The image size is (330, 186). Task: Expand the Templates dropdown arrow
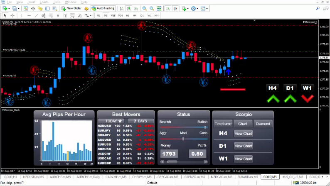[207, 9]
